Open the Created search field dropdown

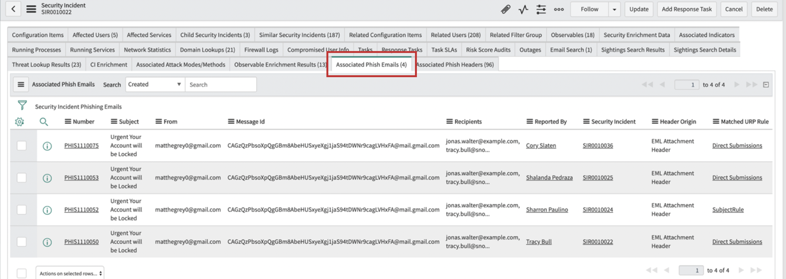(155, 84)
